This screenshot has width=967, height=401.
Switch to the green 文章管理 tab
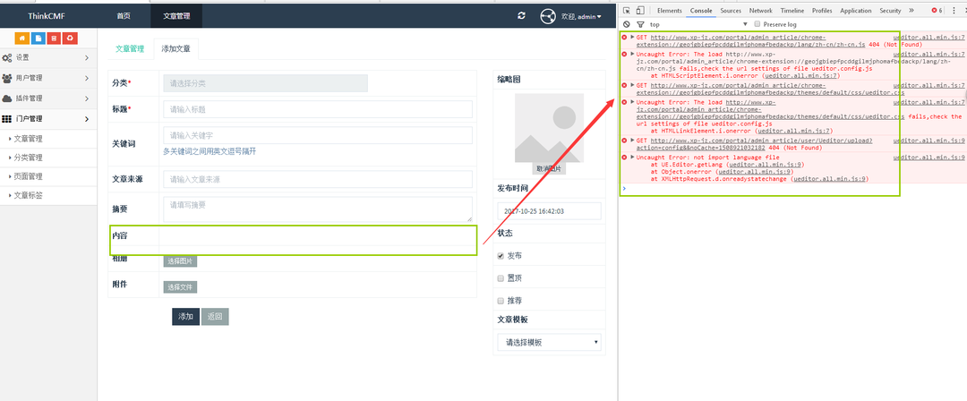tap(130, 48)
